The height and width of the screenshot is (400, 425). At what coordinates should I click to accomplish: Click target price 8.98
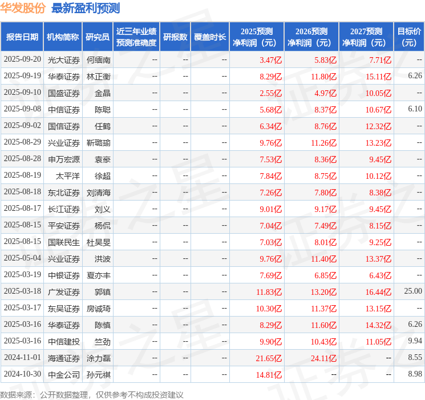click(x=415, y=374)
